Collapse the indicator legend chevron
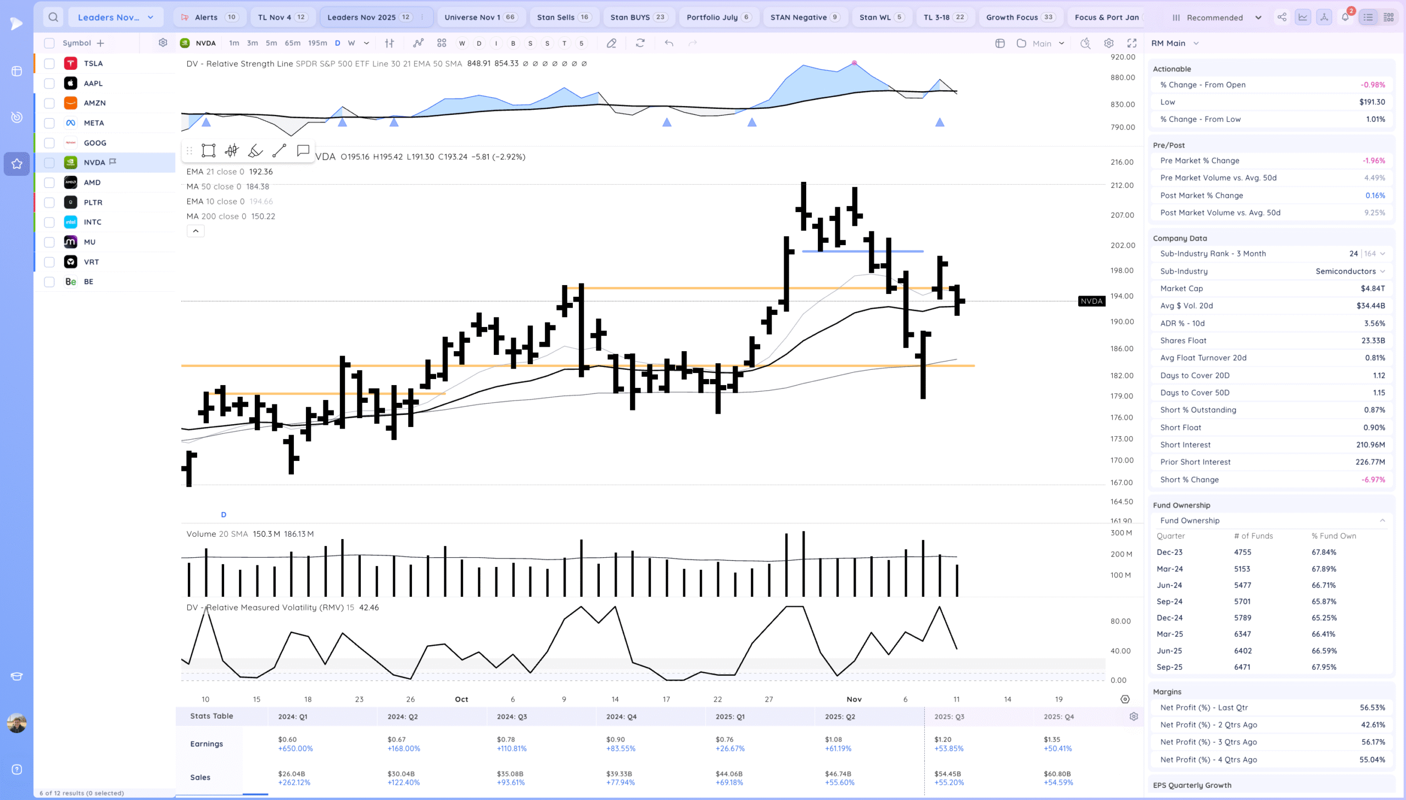This screenshot has height=800, width=1406. (x=196, y=231)
